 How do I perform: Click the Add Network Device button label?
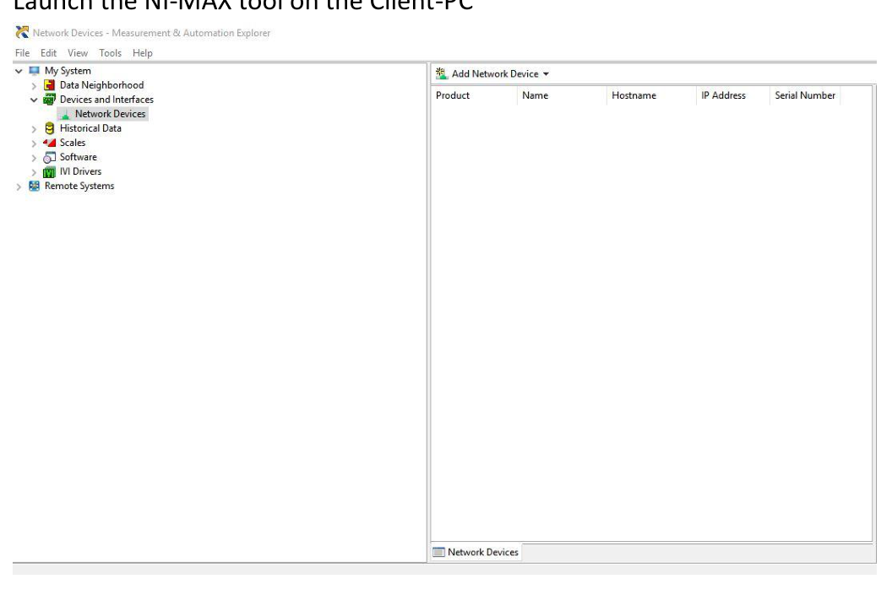(x=495, y=74)
